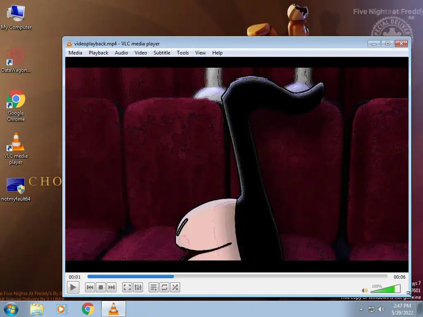423x317 pixels.
Task: Click the Play button in VLC
Action: (x=73, y=287)
